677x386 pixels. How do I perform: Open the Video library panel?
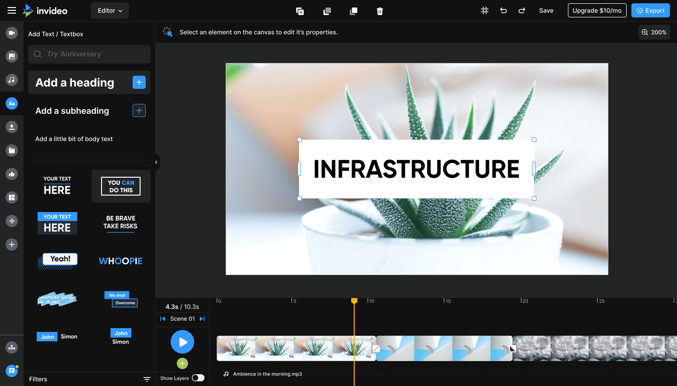click(12, 33)
